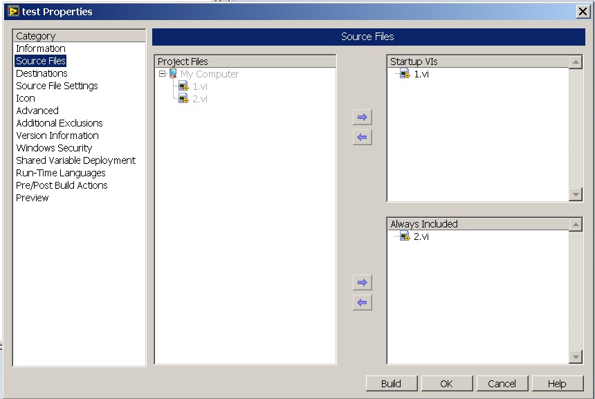The image size is (595, 399).
Task: Open the Windows Security category
Action: click(x=54, y=148)
